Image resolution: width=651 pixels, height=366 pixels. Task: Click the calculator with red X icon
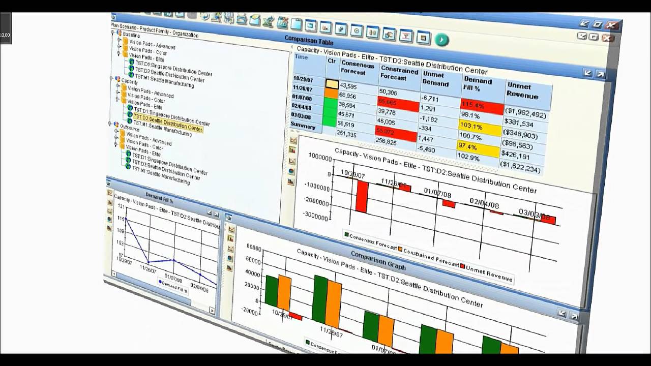click(282, 23)
